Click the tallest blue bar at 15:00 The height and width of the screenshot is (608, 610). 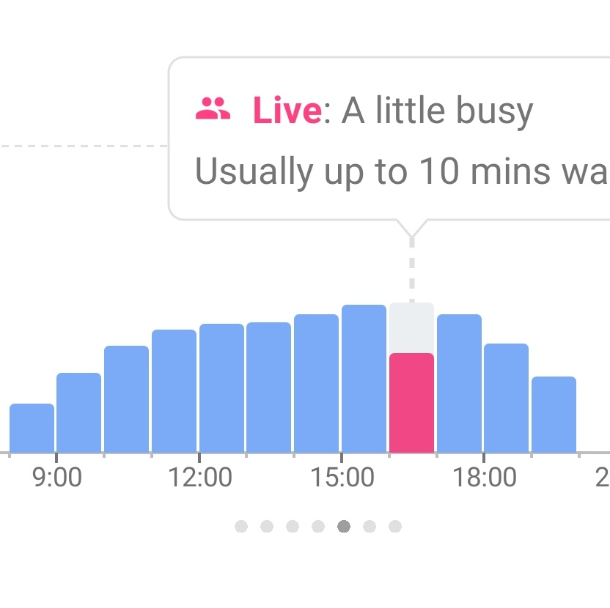364,379
